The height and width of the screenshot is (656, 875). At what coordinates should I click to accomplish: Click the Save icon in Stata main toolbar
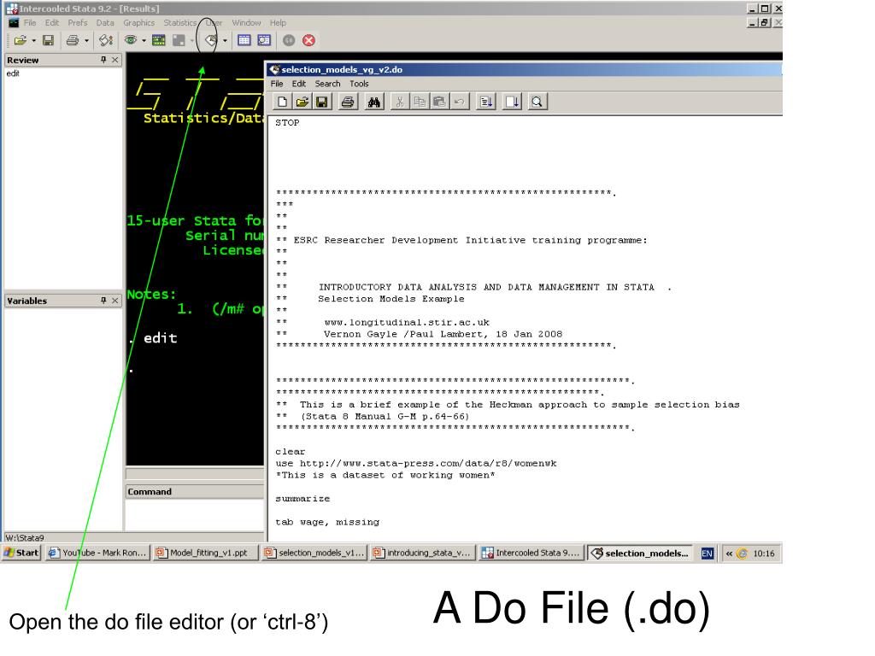(48, 40)
